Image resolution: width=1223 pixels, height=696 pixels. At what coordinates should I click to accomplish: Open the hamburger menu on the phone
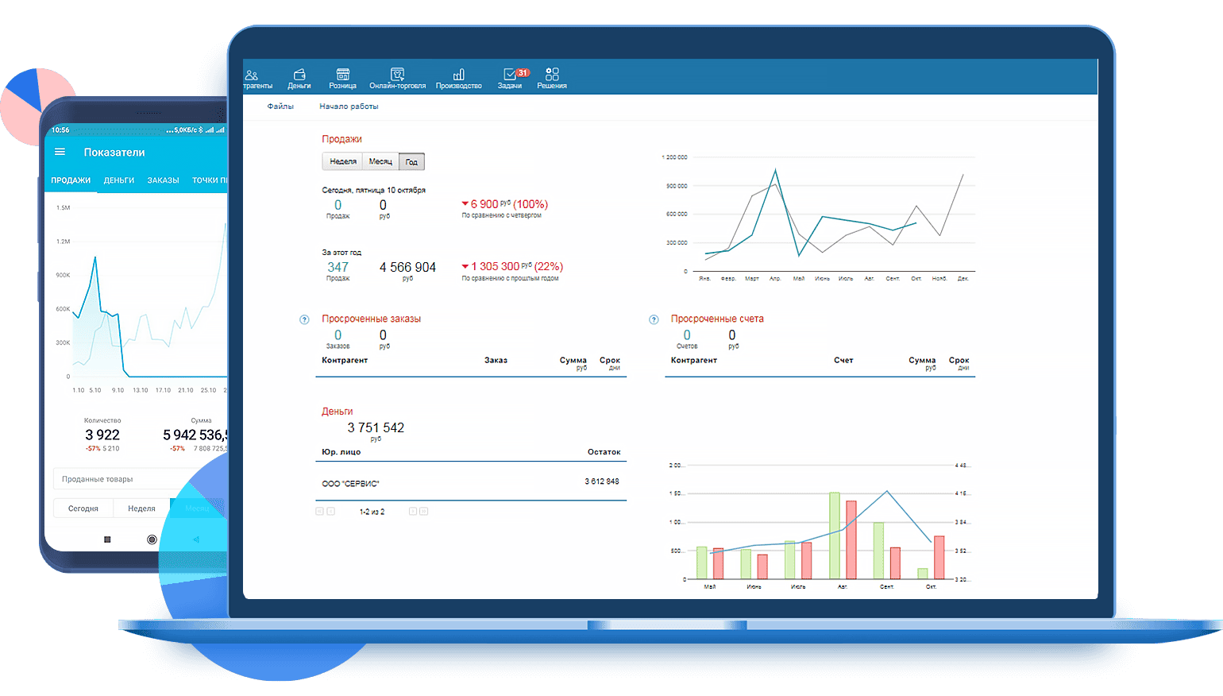tap(60, 152)
